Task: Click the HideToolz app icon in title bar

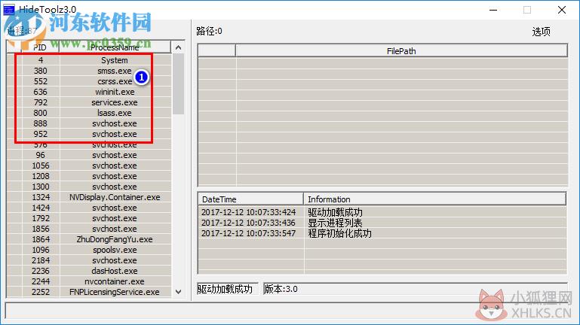Action: pyautogui.click(x=9, y=10)
